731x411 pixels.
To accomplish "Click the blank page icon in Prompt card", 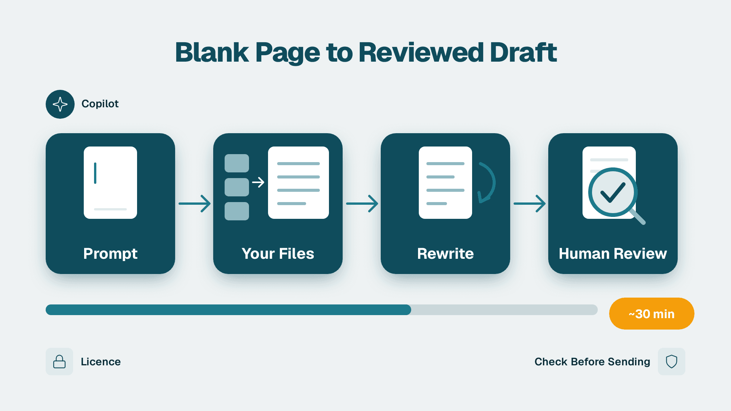I will click(110, 182).
